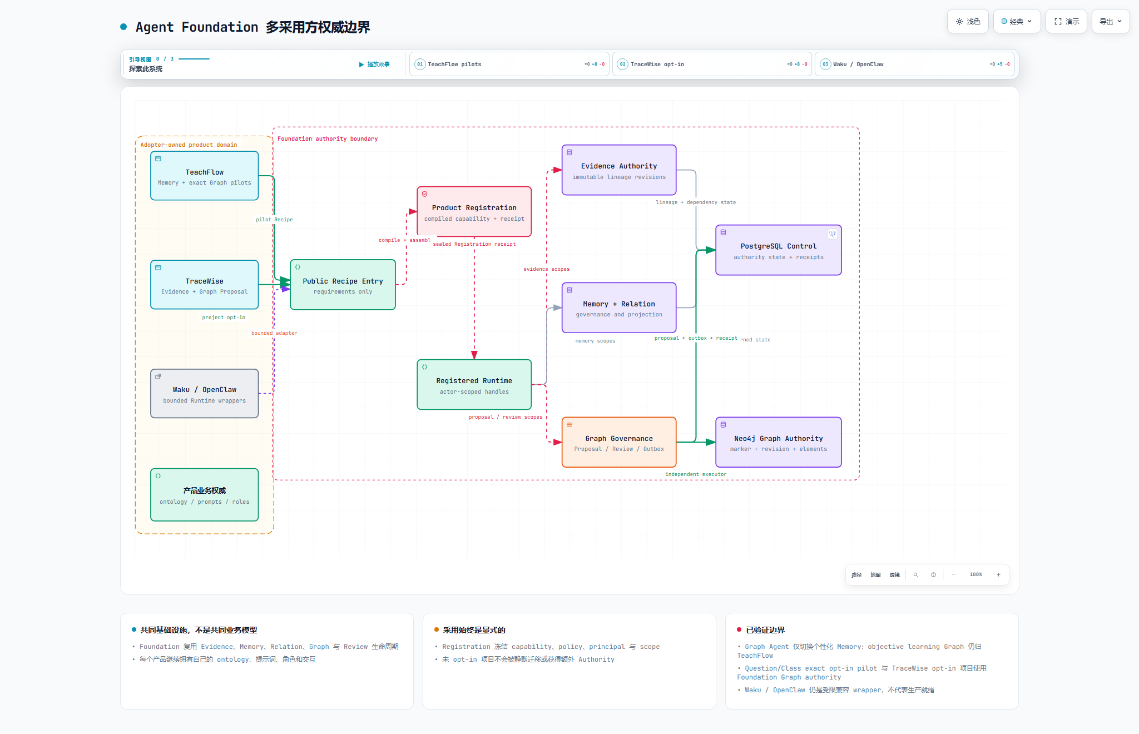Select the 02 TraceWise opt-in story tab
This screenshot has height=734, width=1139.
pyautogui.click(x=712, y=64)
